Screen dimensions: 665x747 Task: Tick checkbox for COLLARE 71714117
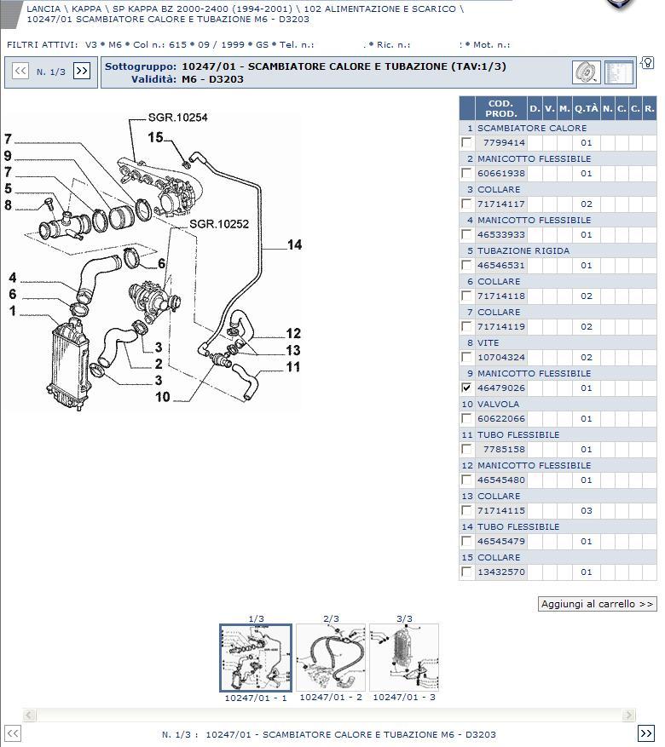click(x=466, y=204)
